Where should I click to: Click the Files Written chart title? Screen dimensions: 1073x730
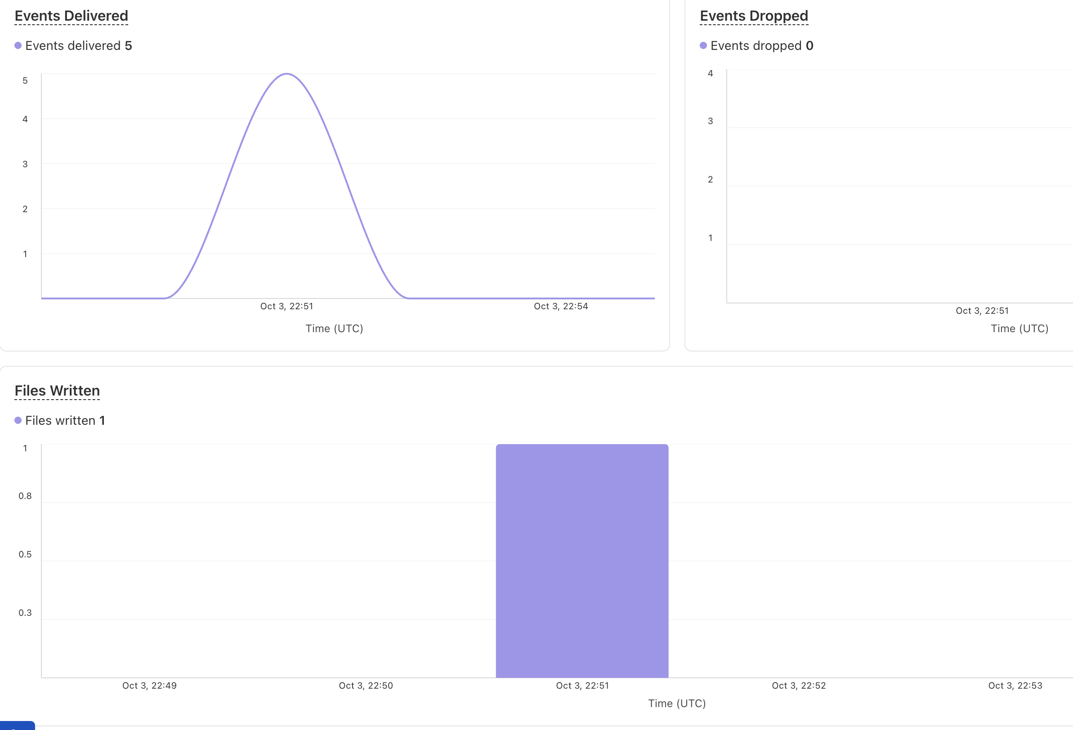[57, 390]
